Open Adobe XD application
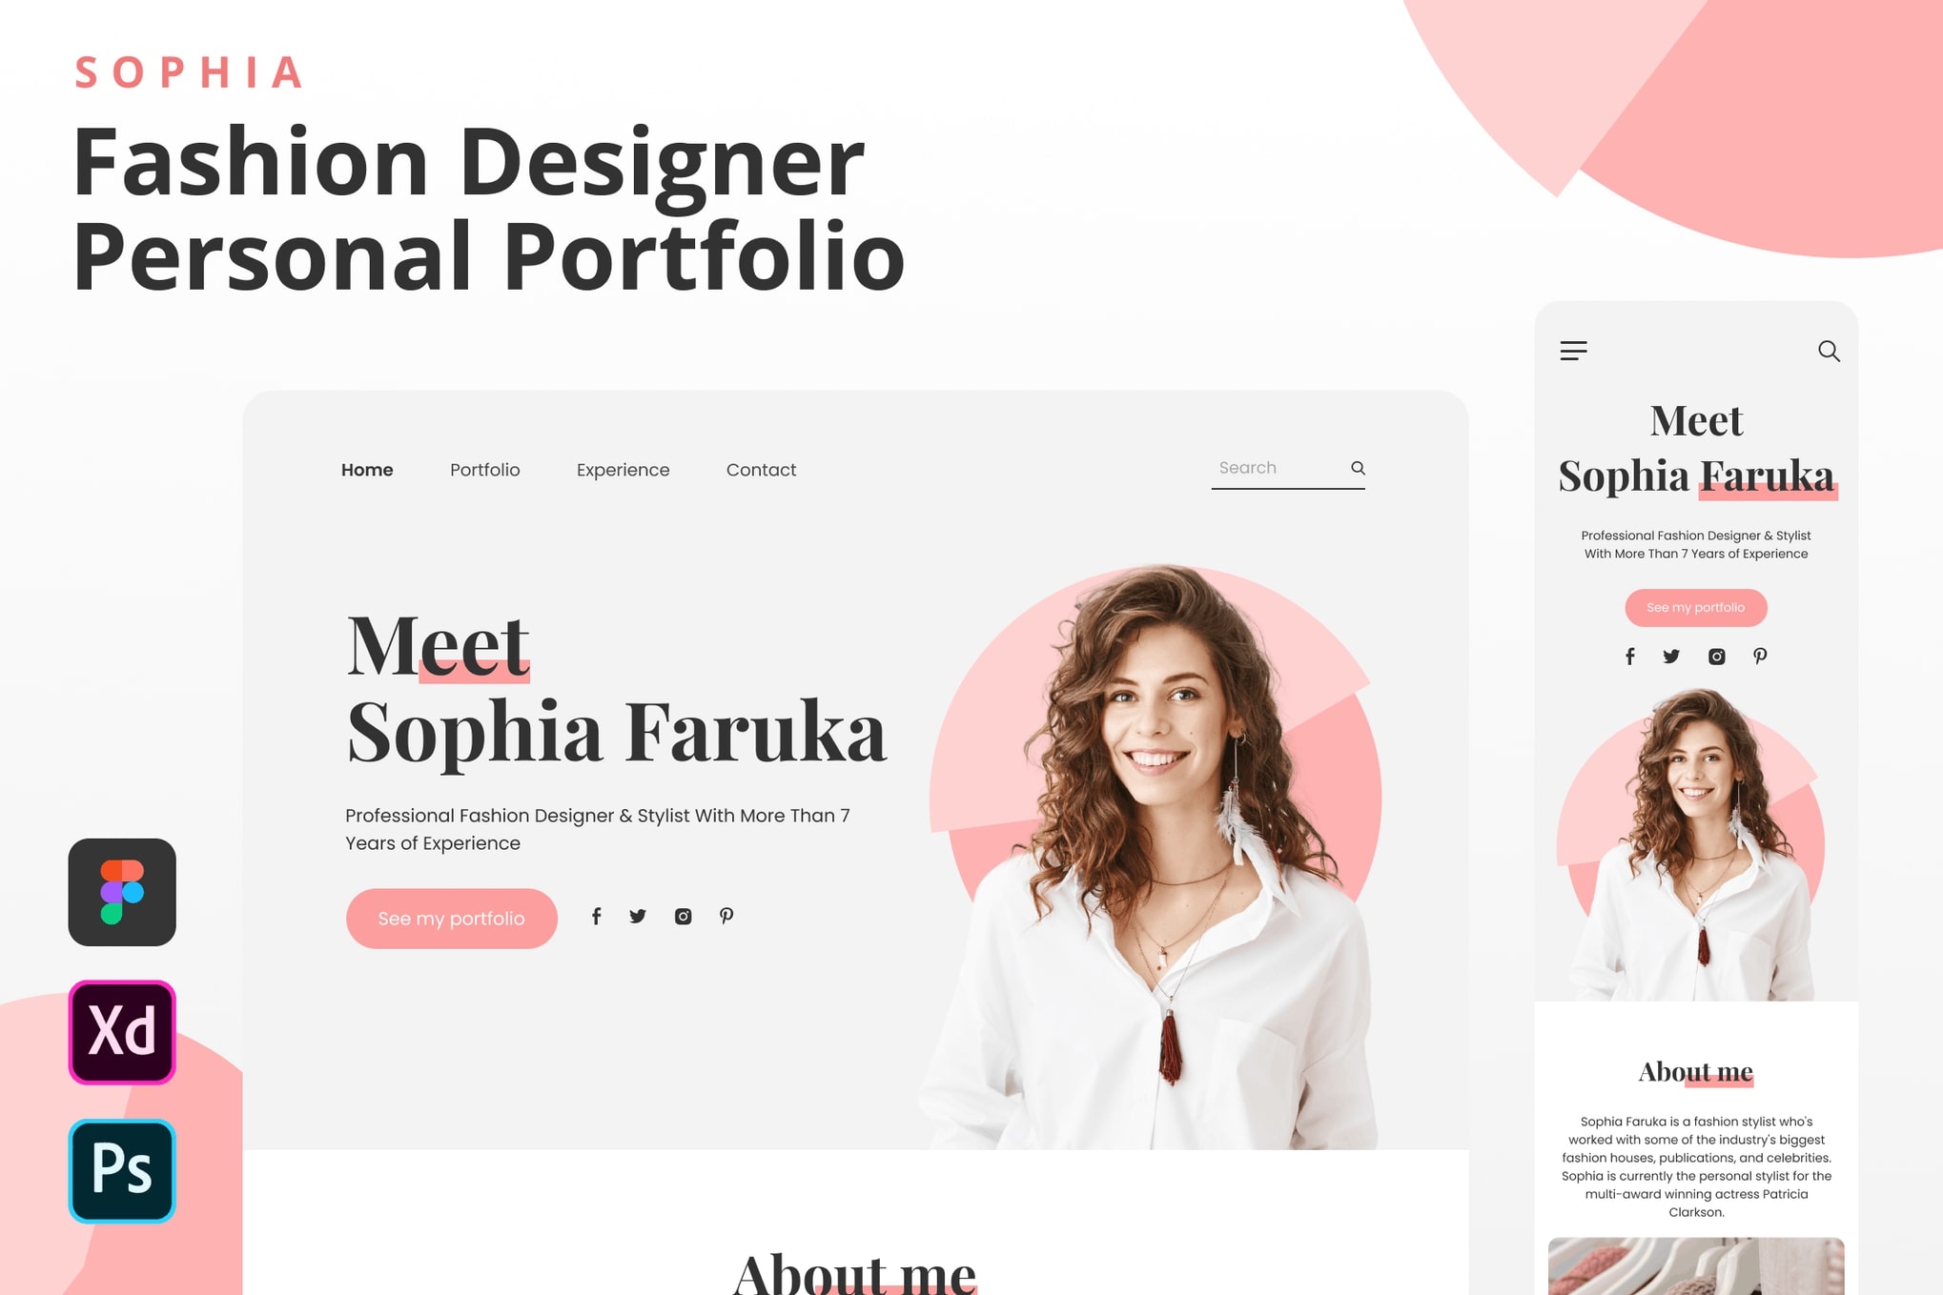1943x1295 pixels. coord(121,1032)
